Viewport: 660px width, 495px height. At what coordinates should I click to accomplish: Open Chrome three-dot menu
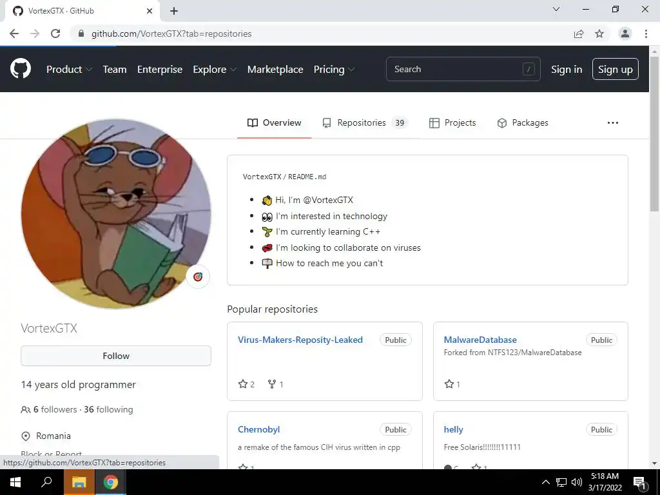click(x=646, y=34)
